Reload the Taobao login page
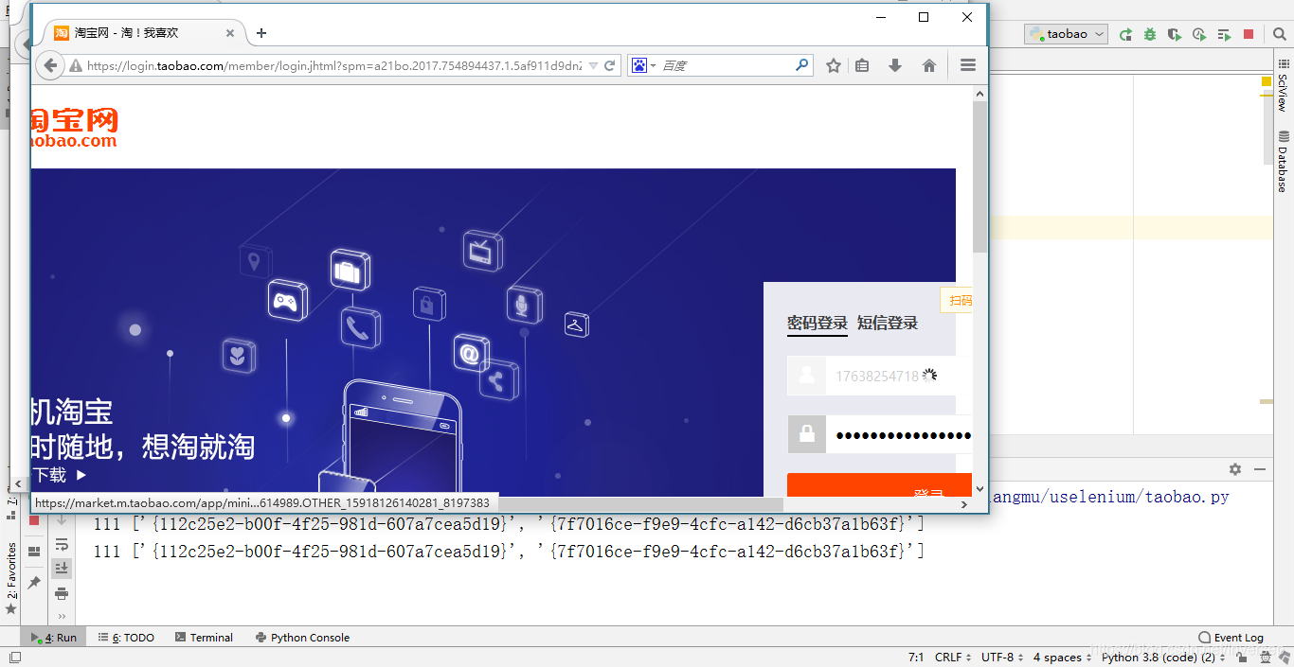The image size is (1294, 667). tap(610, 66)
